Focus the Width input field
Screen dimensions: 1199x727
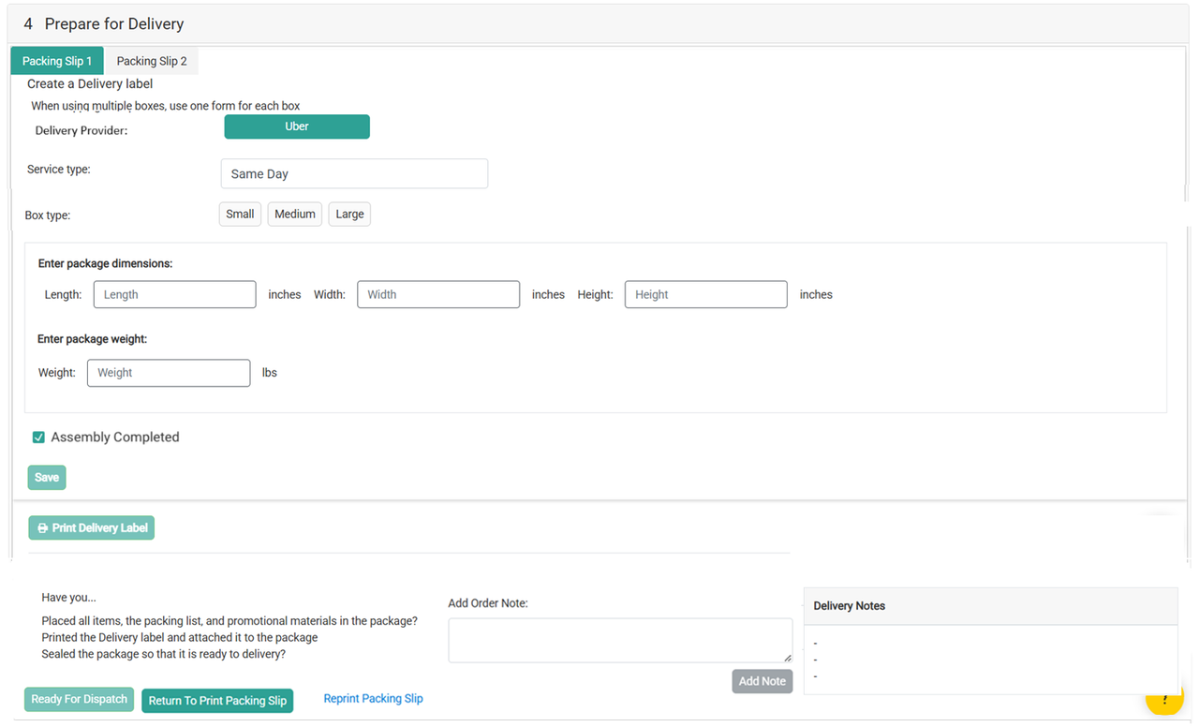tap(438, 294)
